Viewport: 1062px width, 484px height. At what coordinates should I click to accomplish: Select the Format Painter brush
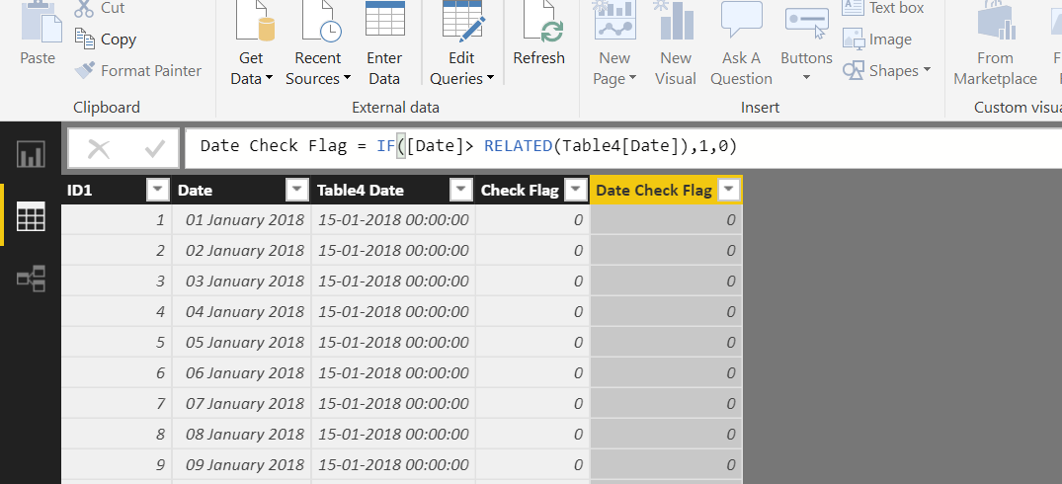pos(85,70)
